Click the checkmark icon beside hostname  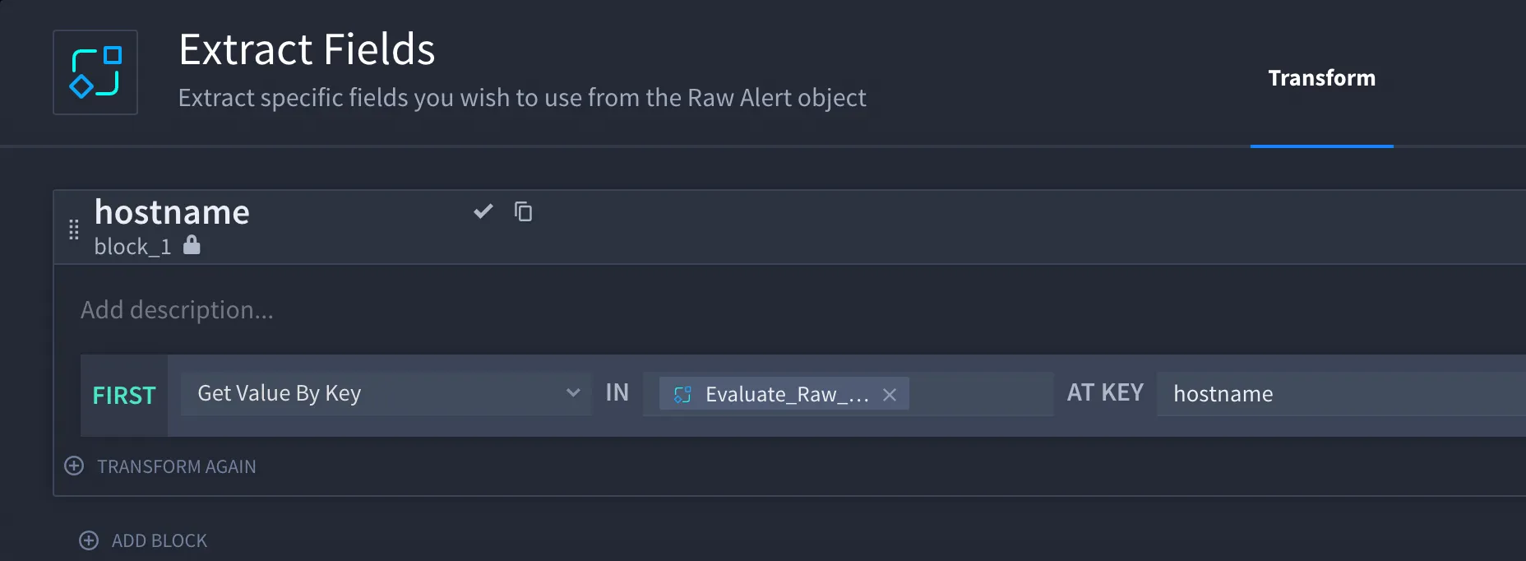(483, 211)
